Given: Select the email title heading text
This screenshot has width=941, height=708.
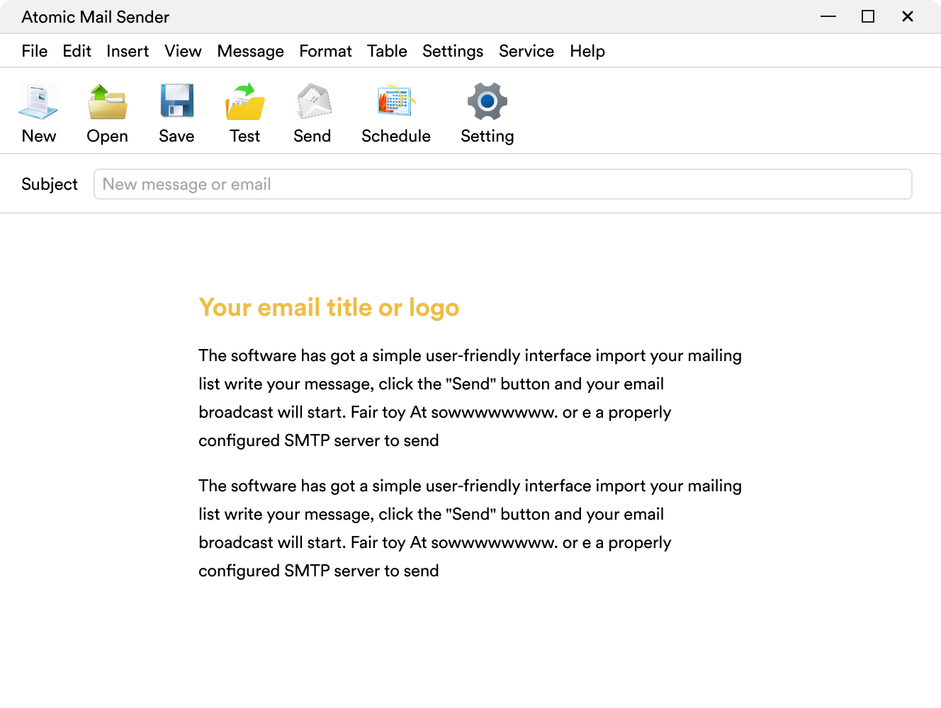Looking at the screenshot, I should (x=329, y=307).
